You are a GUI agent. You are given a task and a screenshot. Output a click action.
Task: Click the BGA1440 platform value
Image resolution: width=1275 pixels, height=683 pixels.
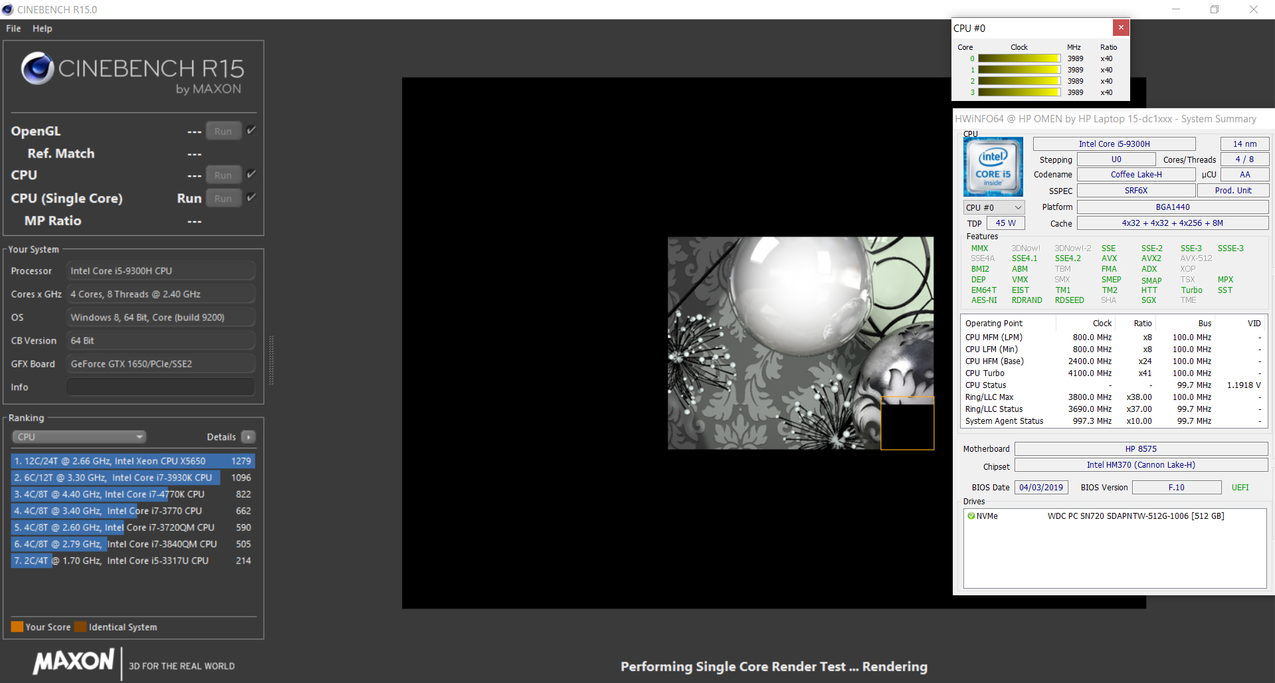coord(1173,207)
